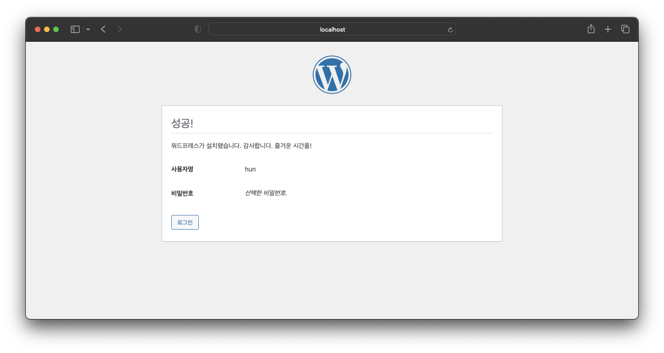Open the sidebar options dropdown chevron
The width and height of the screenshot is (664, 353).
(x=88, y=29)
